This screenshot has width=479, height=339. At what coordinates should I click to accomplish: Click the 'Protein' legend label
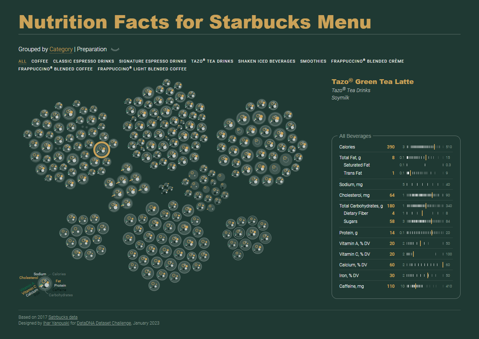60,286
